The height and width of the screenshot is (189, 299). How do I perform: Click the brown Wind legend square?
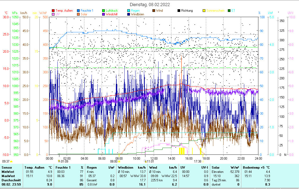pos(154,11)
